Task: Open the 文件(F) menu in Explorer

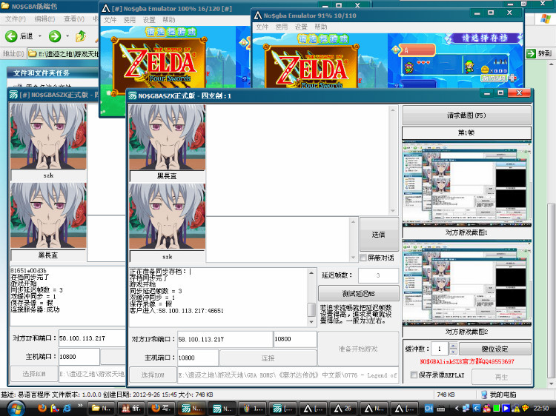Action: coord(16,19)
